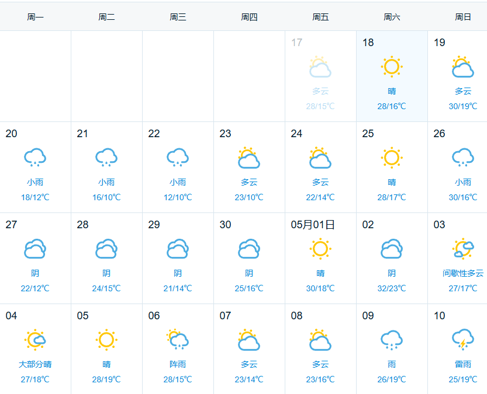
Task: Select the greyed-out date 17
Action: pos(296,43)
